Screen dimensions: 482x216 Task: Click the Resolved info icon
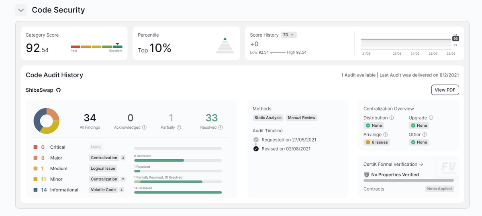(221, 127)
